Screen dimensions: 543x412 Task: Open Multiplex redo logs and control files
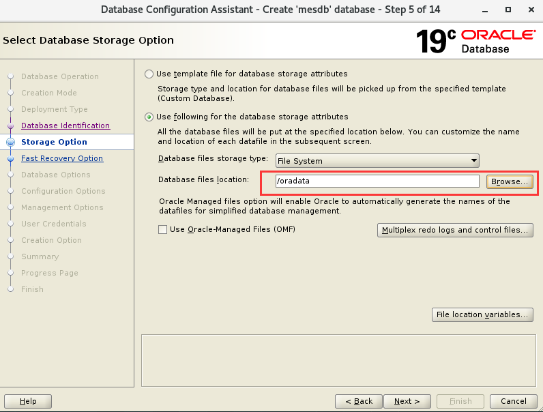tap(455, 230)
